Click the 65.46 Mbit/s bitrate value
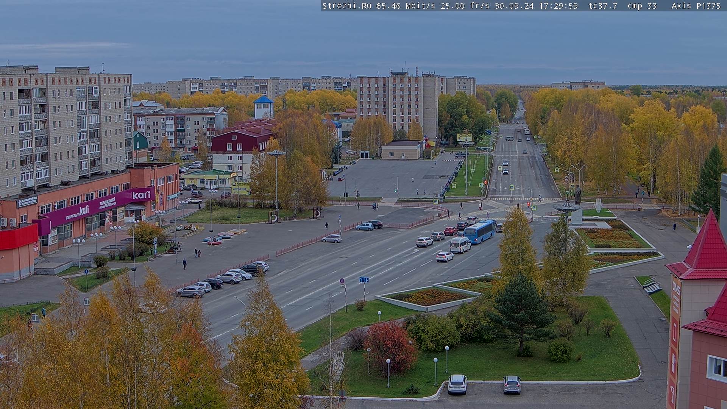 (x=406, y=6)
